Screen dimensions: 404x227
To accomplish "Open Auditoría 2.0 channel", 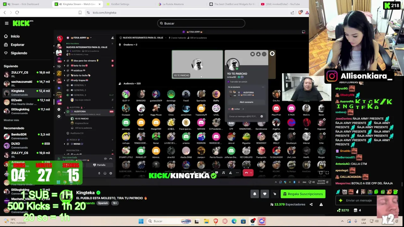I will (77, 133).
